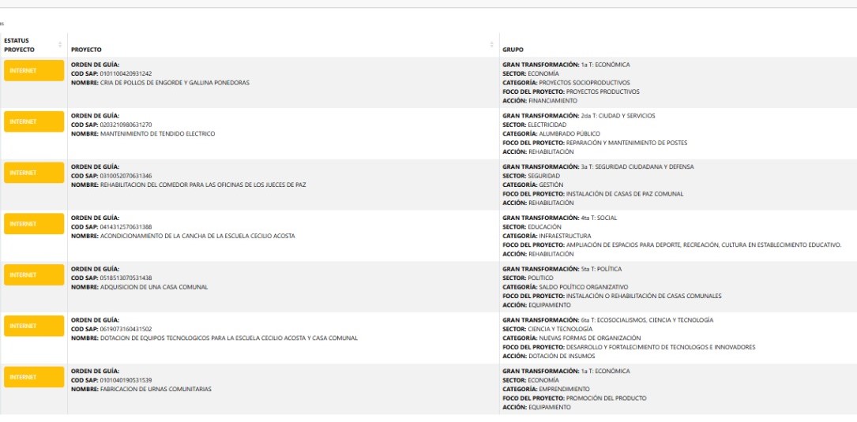The width and height of the screenshot is (857, 422).
Task: Click INTERNET badge for casa comunal acquisition
Action: tap(34, 275)
